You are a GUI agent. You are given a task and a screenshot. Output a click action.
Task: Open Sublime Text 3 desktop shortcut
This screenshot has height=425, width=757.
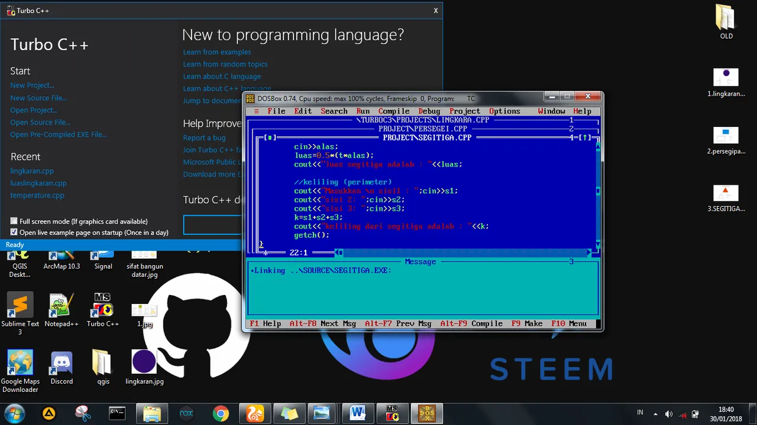coord(20,313)
